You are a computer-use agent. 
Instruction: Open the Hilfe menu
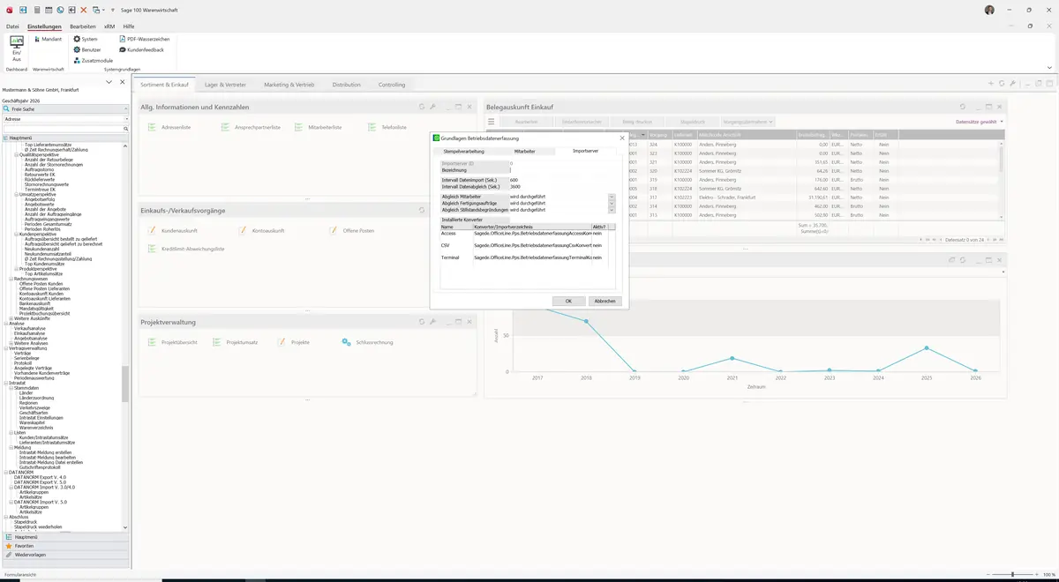click(x=129, y=26)
